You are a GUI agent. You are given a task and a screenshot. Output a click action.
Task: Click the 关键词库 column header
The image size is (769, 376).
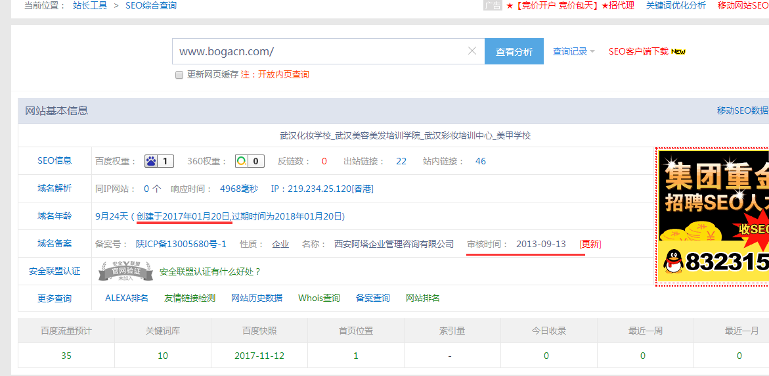tap(163, 331)
